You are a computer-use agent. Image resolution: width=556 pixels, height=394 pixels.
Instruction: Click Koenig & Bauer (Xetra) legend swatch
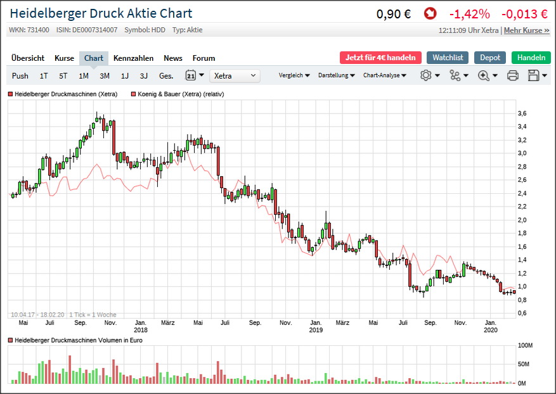[x=133, y=94]
